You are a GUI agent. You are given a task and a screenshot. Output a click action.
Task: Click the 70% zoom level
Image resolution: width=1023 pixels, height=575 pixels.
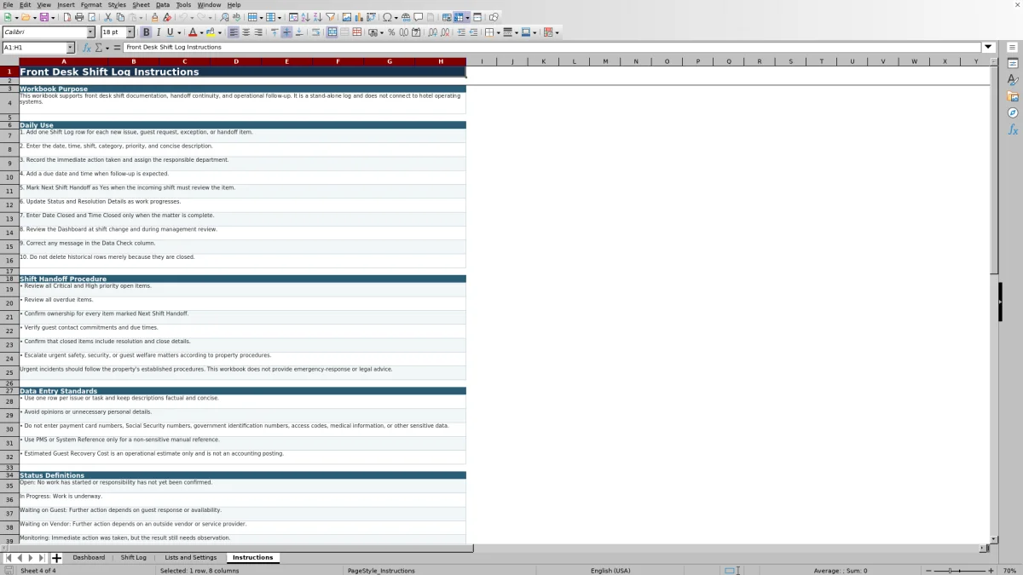click(x=1009, y=571)
